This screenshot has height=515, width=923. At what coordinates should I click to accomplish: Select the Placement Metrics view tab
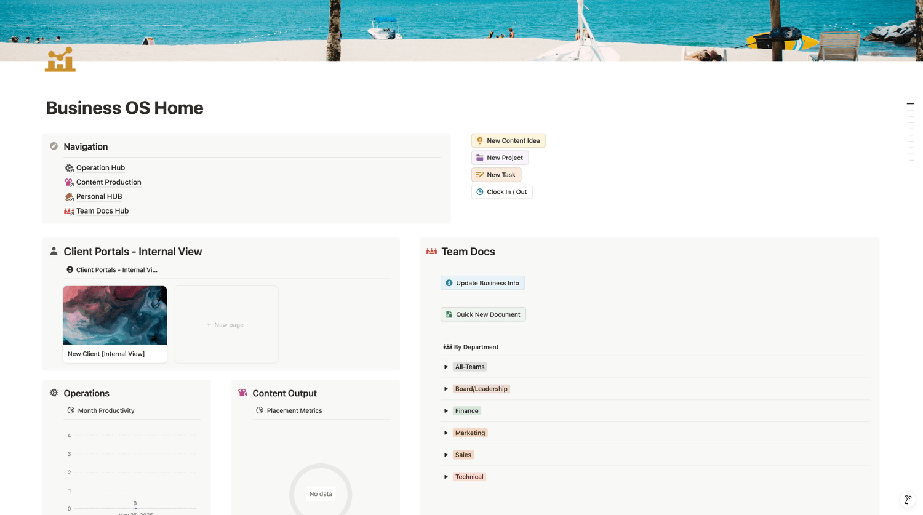(x=289, y=410)
